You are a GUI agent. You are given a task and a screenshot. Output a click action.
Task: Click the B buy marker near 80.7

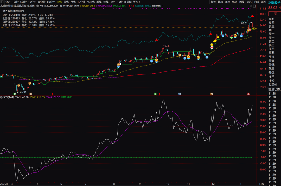[x=250, y=30]
